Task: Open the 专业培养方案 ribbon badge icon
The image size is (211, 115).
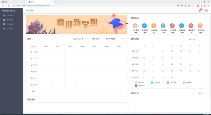Action: click(x=163, y=26)
